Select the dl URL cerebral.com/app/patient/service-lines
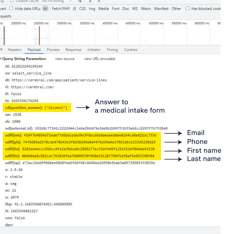 [59, 80]
